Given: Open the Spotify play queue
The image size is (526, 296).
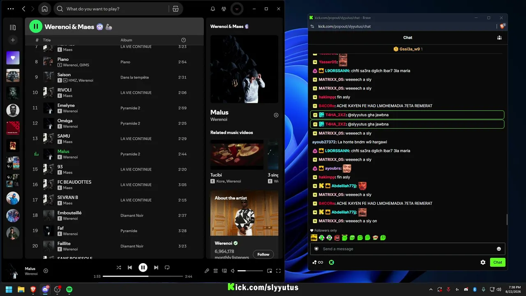Looking at the screenshot, I should pyautogui.click(x=215, y=271).
